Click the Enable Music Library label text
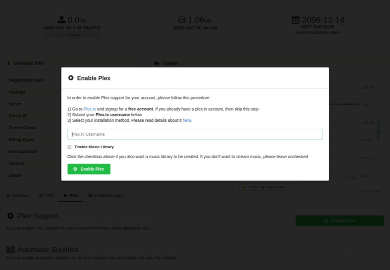Viewport: 390px width, 270px height. 94,147
